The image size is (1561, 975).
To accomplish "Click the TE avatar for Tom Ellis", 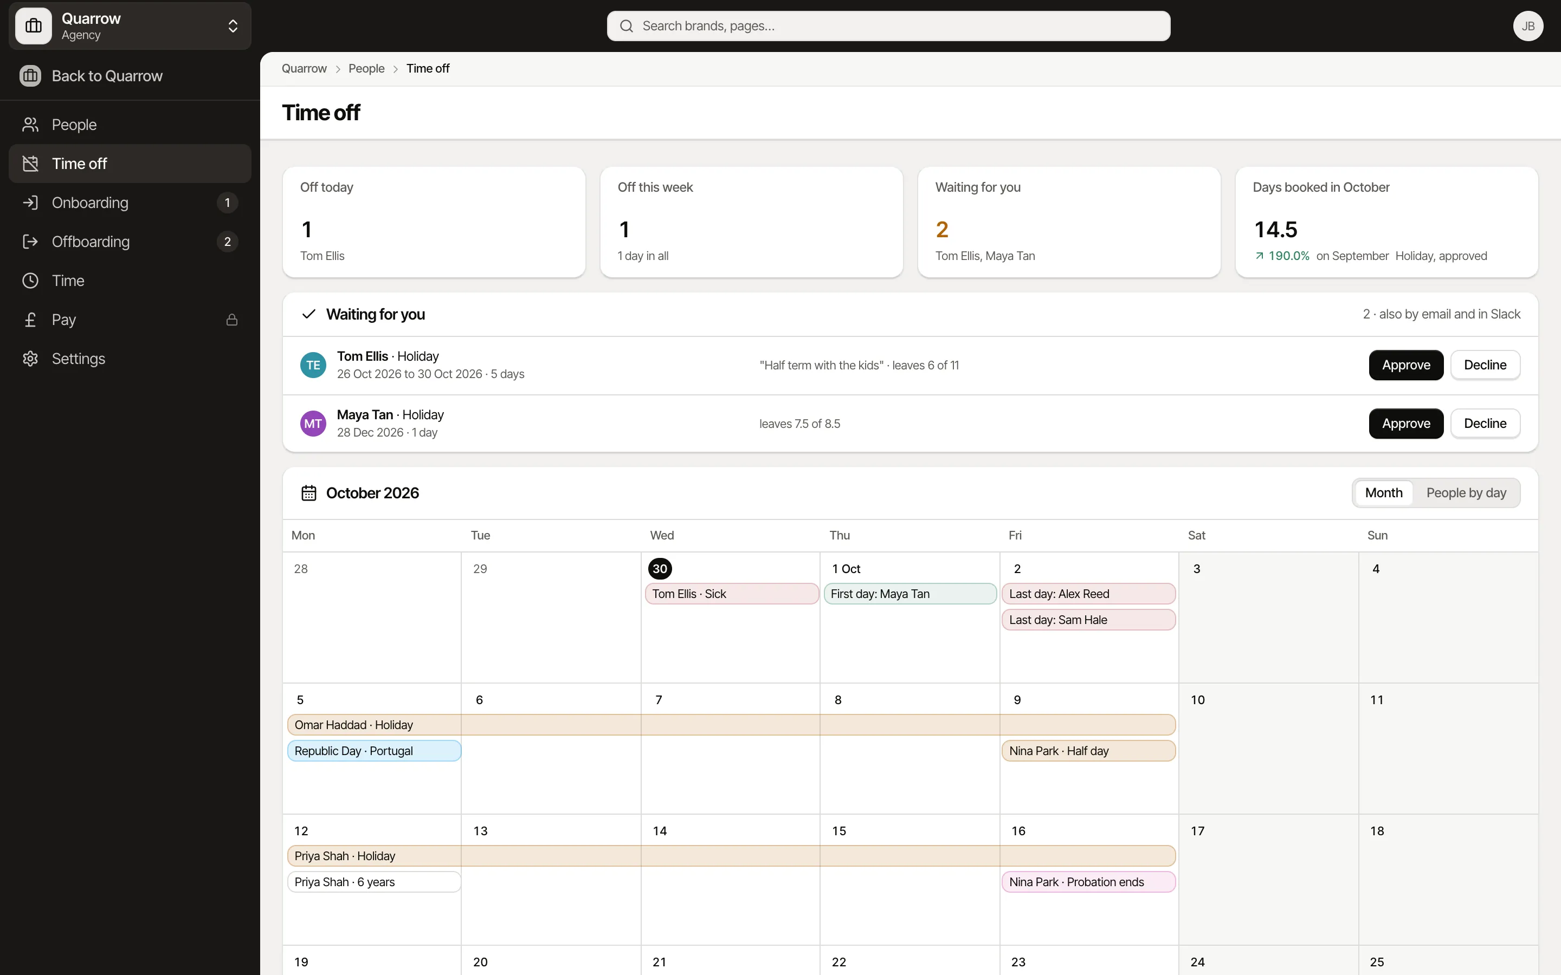I will coord(313,365).
